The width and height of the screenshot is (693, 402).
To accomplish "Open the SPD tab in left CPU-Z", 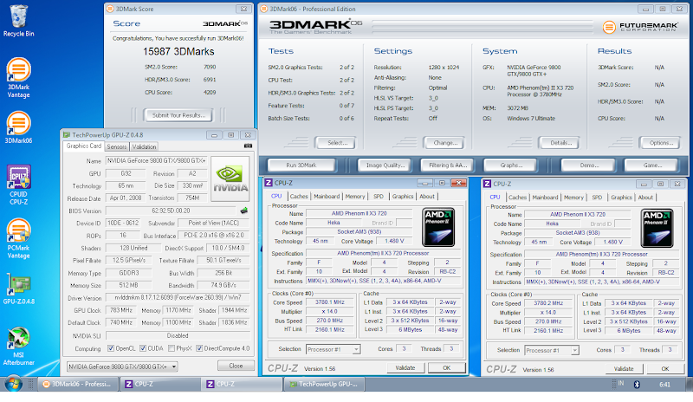I will tap(379, 197).
